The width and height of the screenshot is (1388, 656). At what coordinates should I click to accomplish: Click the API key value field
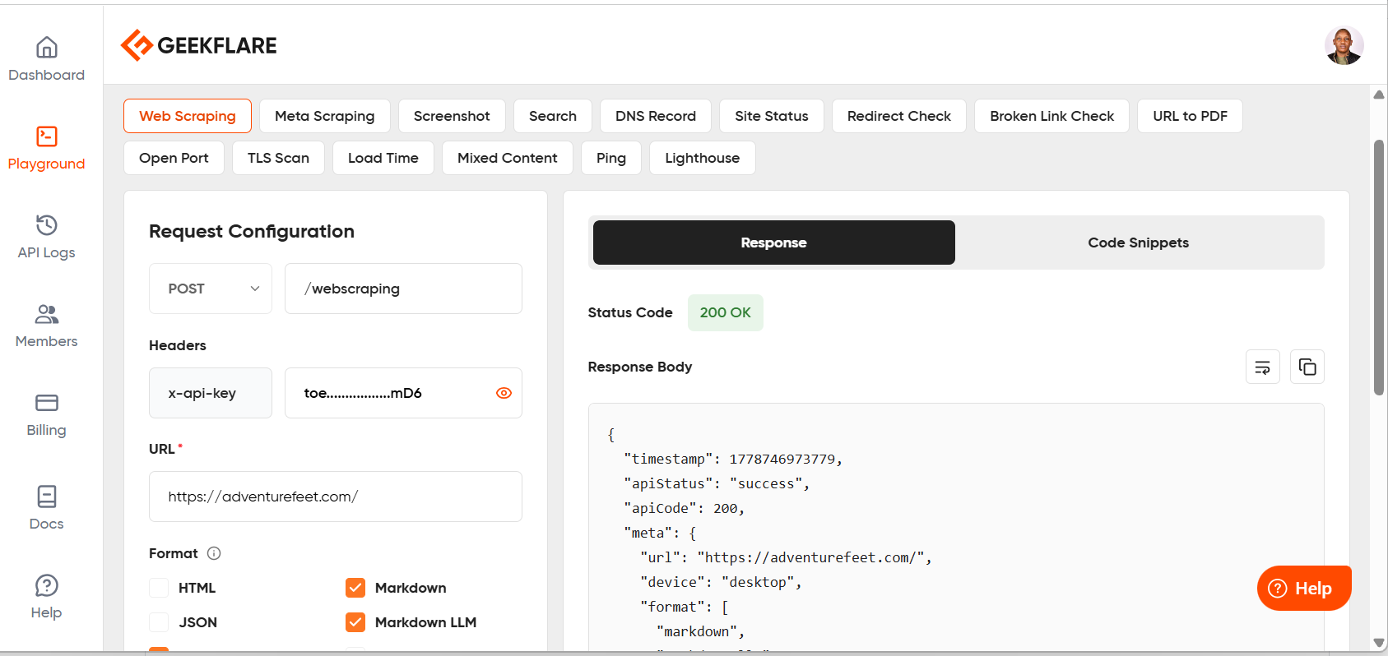click(x=403, y=393)
